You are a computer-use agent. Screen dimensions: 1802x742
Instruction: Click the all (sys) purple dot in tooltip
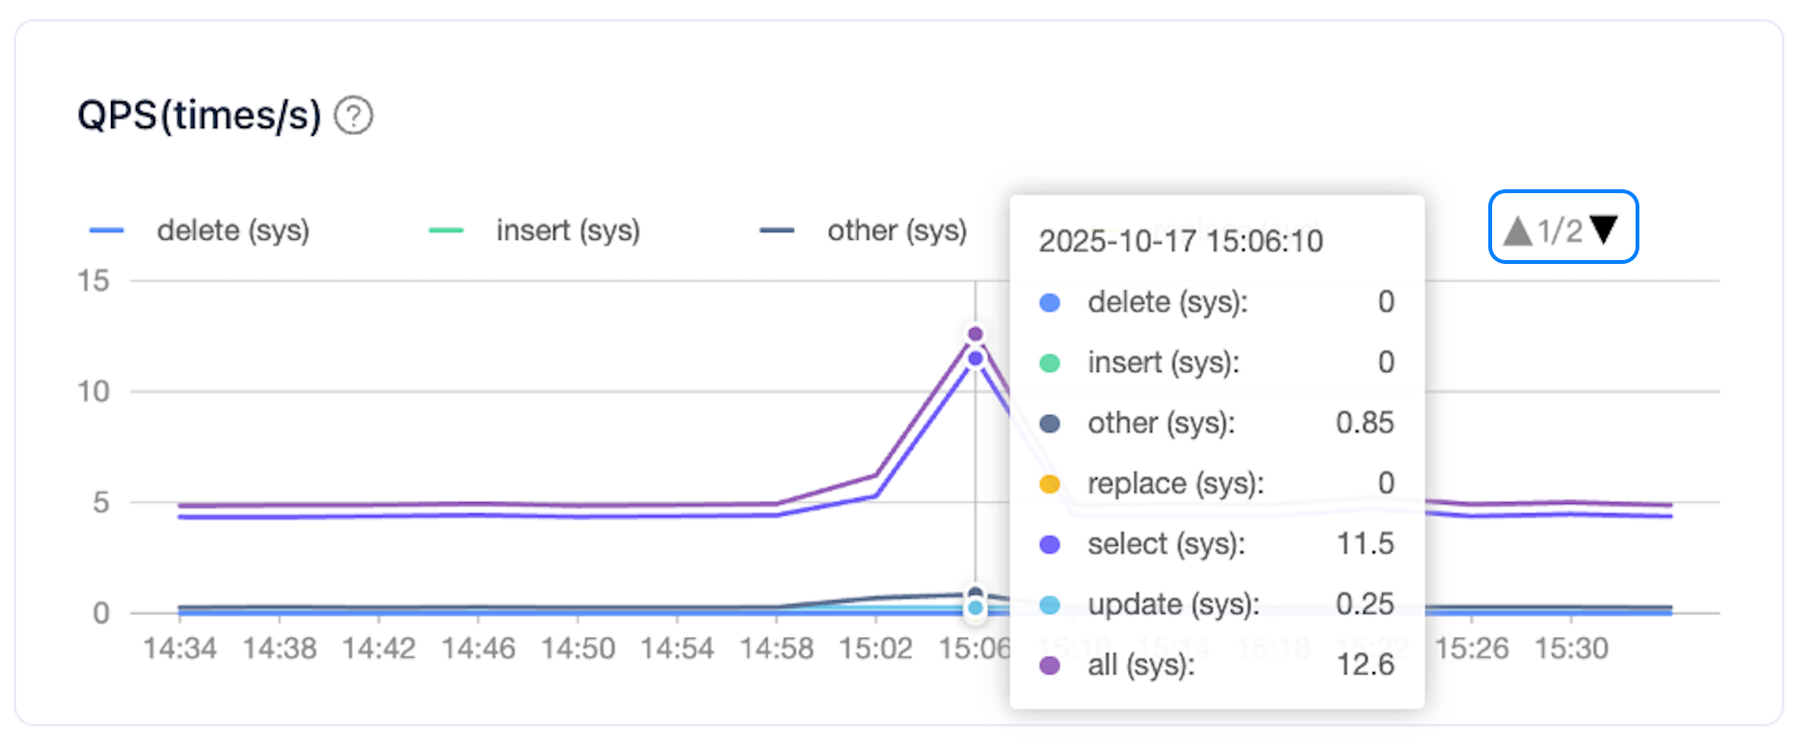[1049, 666]
